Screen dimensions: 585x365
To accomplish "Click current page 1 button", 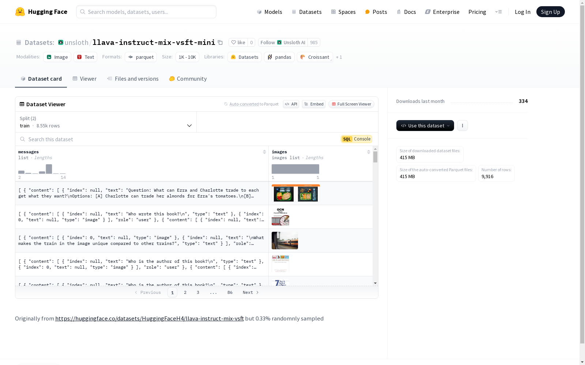I will point(172,292).
